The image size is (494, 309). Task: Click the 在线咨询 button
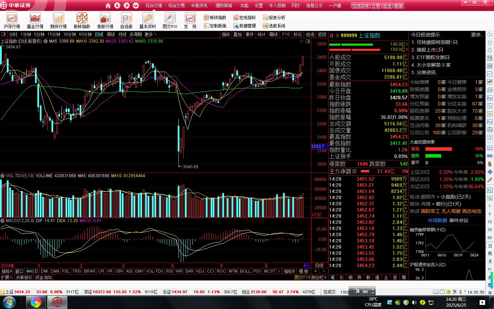tap(360, 6)
